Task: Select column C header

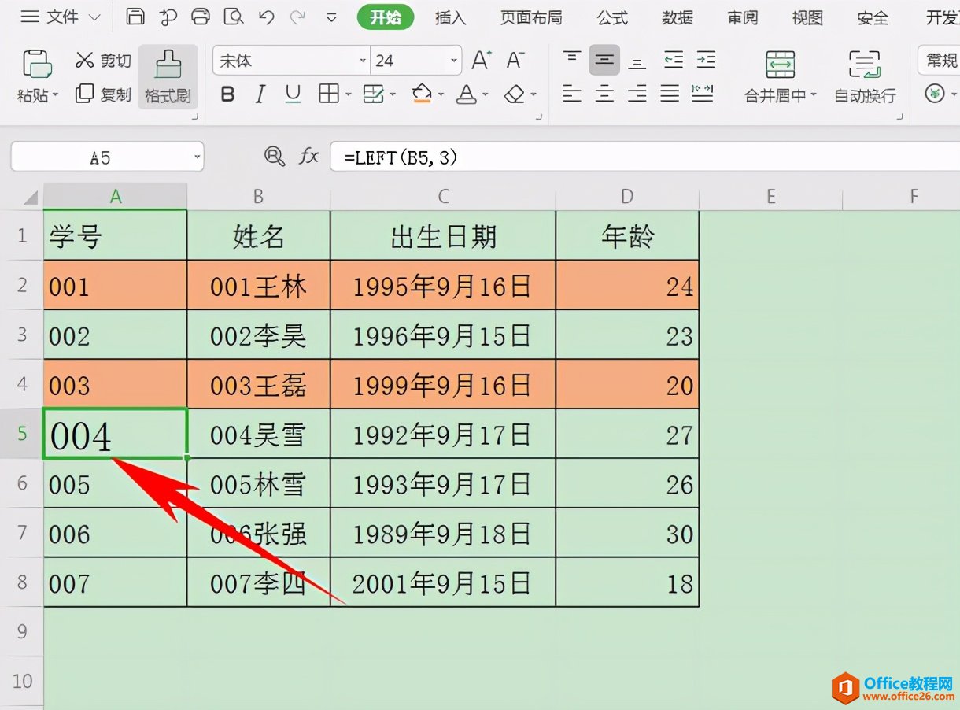Action: (x=443, y=196)
